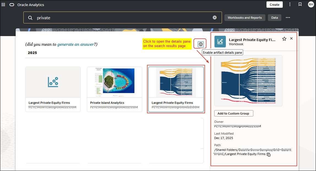Click the generate an answer link
The height and width of the screenshot is (171, 316).
pos(76,44)
